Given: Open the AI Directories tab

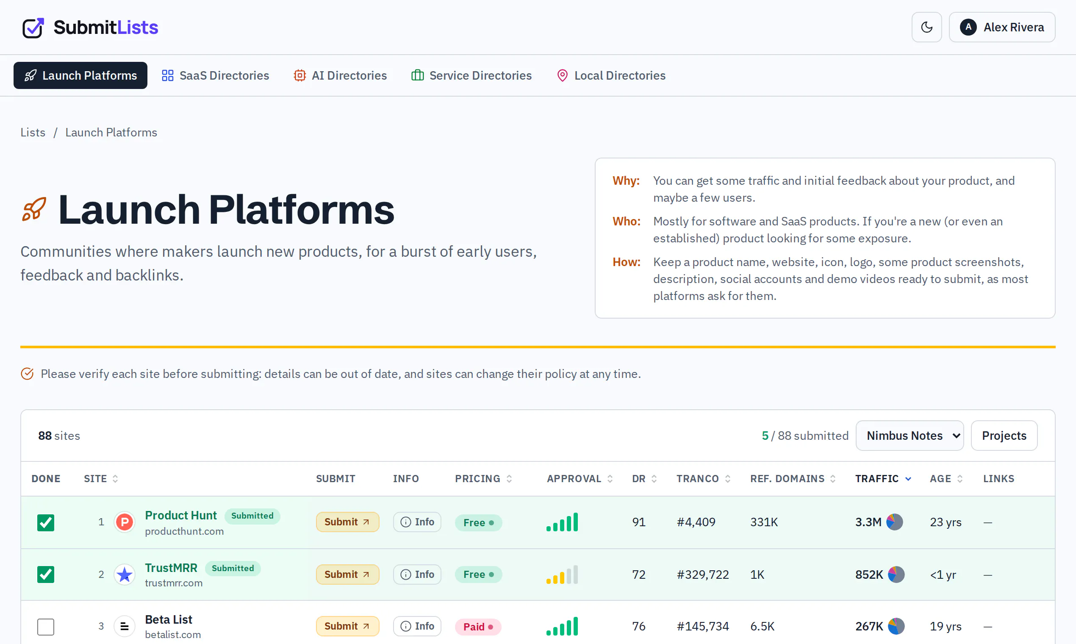Looking at the screenshot, I should point(340,75).
